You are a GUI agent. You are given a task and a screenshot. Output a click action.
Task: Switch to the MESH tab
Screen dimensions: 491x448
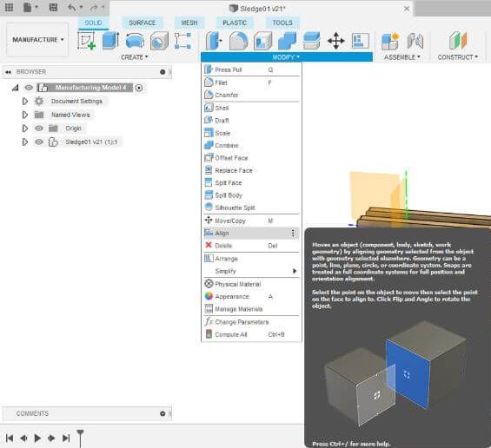pos(189,23)
